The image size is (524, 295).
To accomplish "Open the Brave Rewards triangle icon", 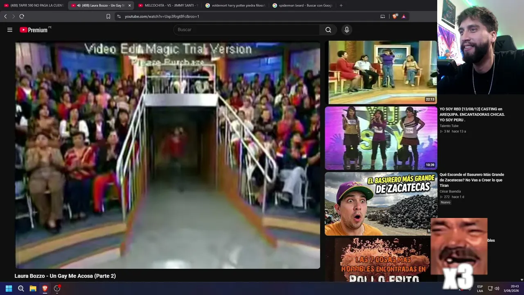I will coord(404,16).
